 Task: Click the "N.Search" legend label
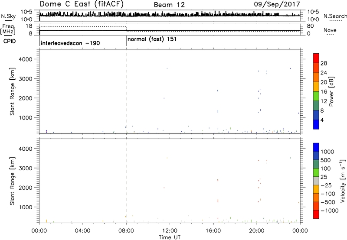(x=335, y=16)
